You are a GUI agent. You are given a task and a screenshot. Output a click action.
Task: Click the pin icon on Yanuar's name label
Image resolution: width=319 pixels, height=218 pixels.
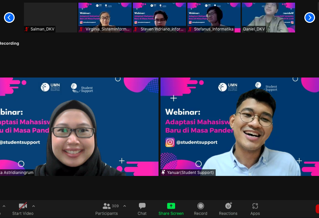pos(163,173)
